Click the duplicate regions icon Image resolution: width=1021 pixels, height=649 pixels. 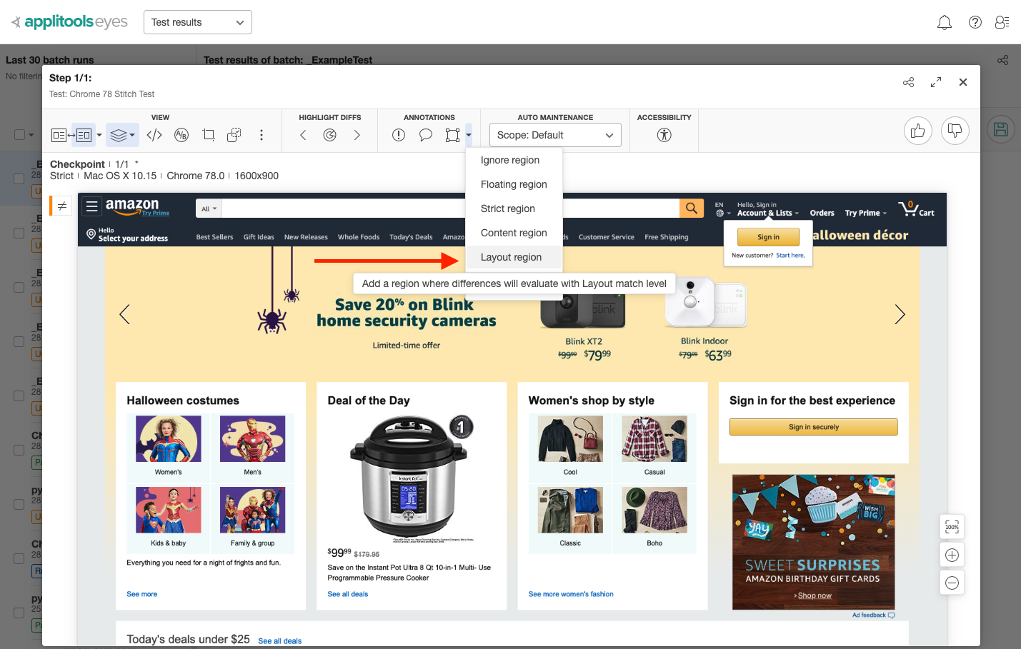click(234, 135)
